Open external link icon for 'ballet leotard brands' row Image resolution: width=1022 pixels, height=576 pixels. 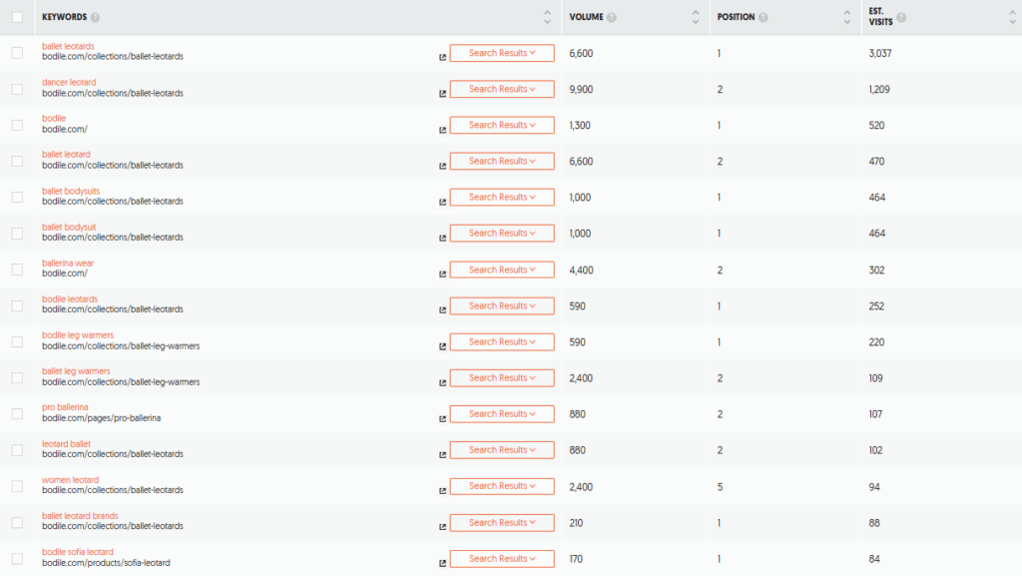tap(442, 527)
